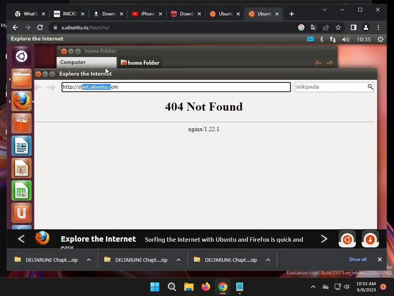Show hidden icons in Windows tray
This screenshot has width=394, height=296.
(x=313, y=287)
